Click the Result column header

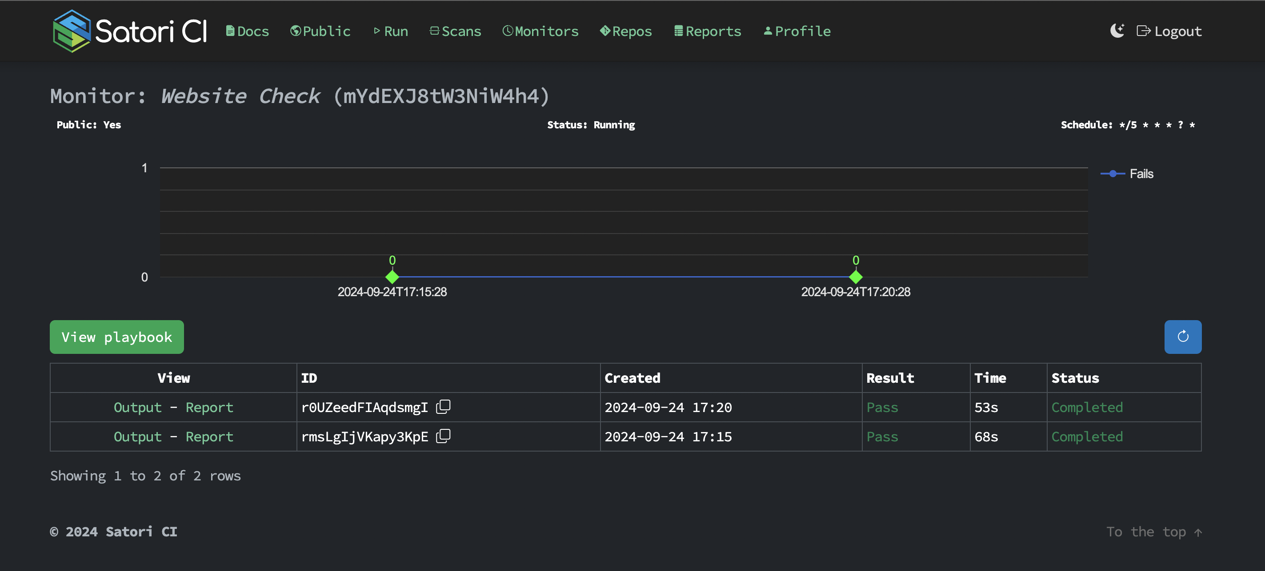pyautogui.click(x=916, y=378)
